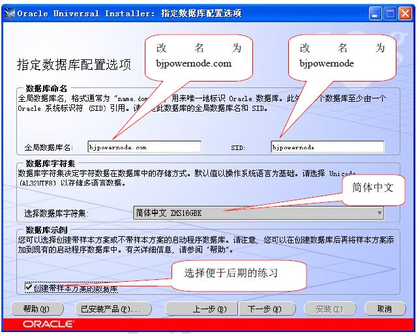Screen dimensions: 418x334
Task: Click the 安装(I) button
Action: click(x=330, y=309)
